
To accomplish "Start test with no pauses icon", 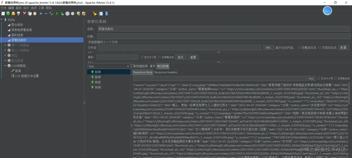I will tap(62, 13).
